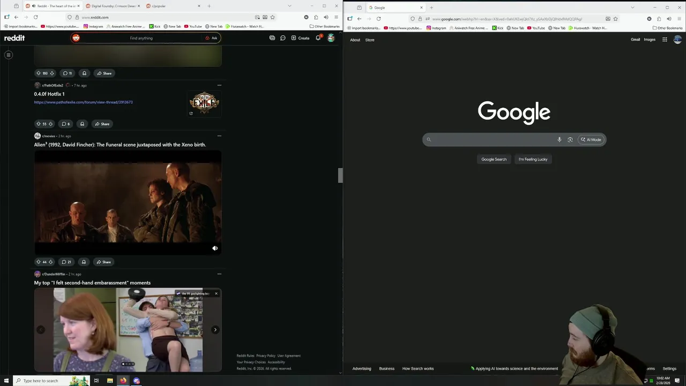Image resolution: width=686 pixels, height=386 pixels.
Task: Open more options for r/movies post
Action: tap(219, 136)
